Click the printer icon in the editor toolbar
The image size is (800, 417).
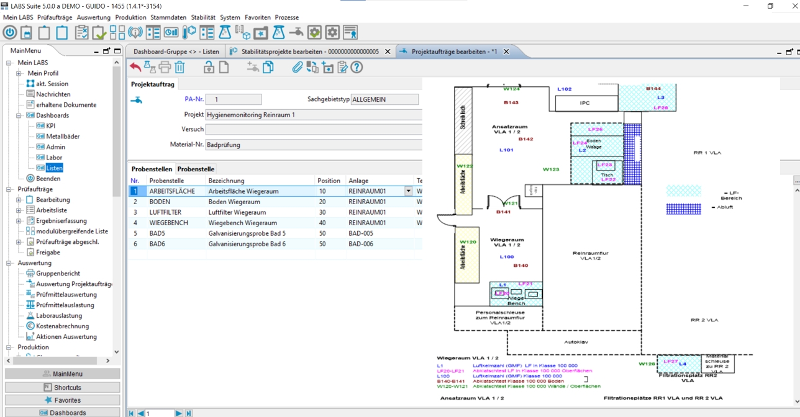pyautogui.click(x=165, y=67)
